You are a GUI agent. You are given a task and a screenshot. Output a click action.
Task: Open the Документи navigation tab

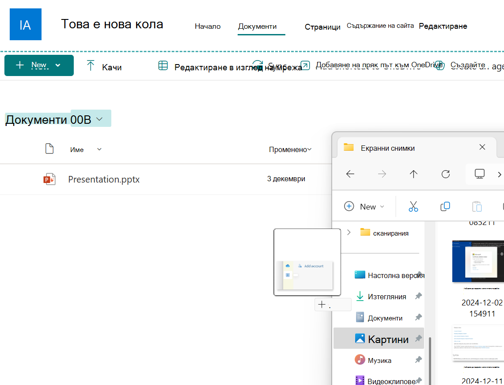coord(257,27)
